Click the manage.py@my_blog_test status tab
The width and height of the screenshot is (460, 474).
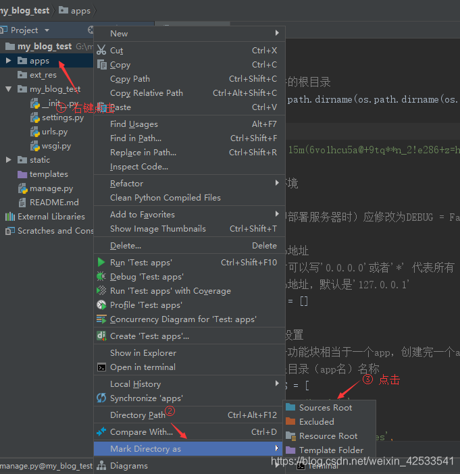[47, 466]
